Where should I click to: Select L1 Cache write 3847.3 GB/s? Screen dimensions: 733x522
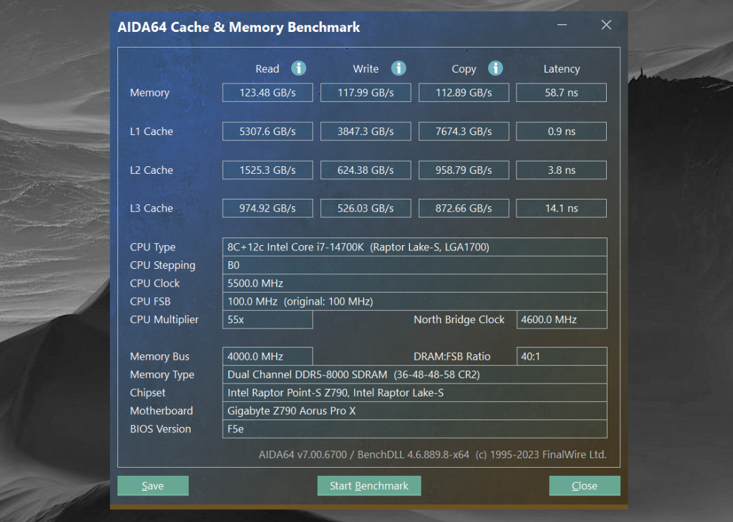point(366,132)
